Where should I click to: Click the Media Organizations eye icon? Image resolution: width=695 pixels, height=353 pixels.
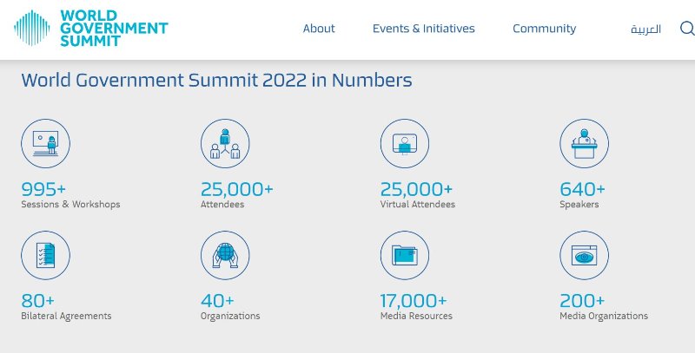tap(584, 255)
